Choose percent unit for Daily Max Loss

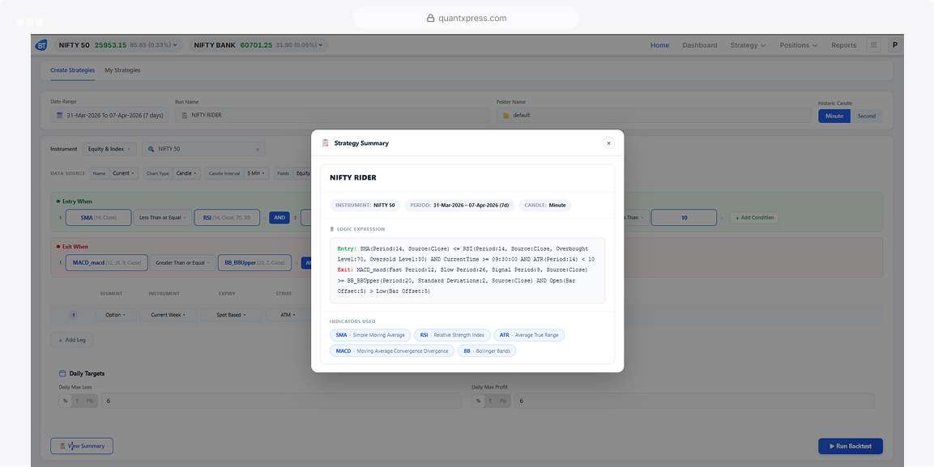pyautogui.click(x=64, y=401)
